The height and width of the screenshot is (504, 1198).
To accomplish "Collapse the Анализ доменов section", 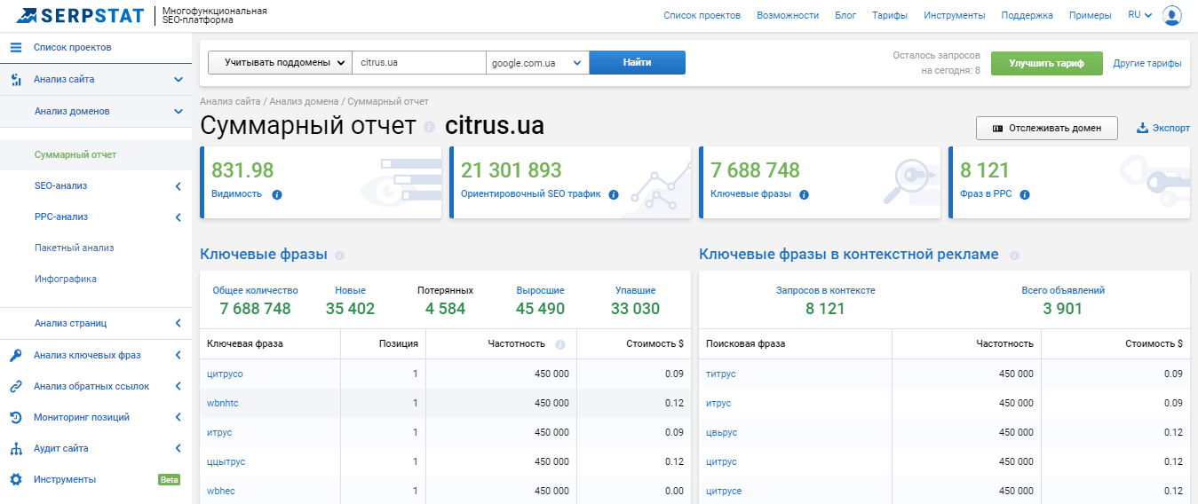I will [x=178, y=112].
